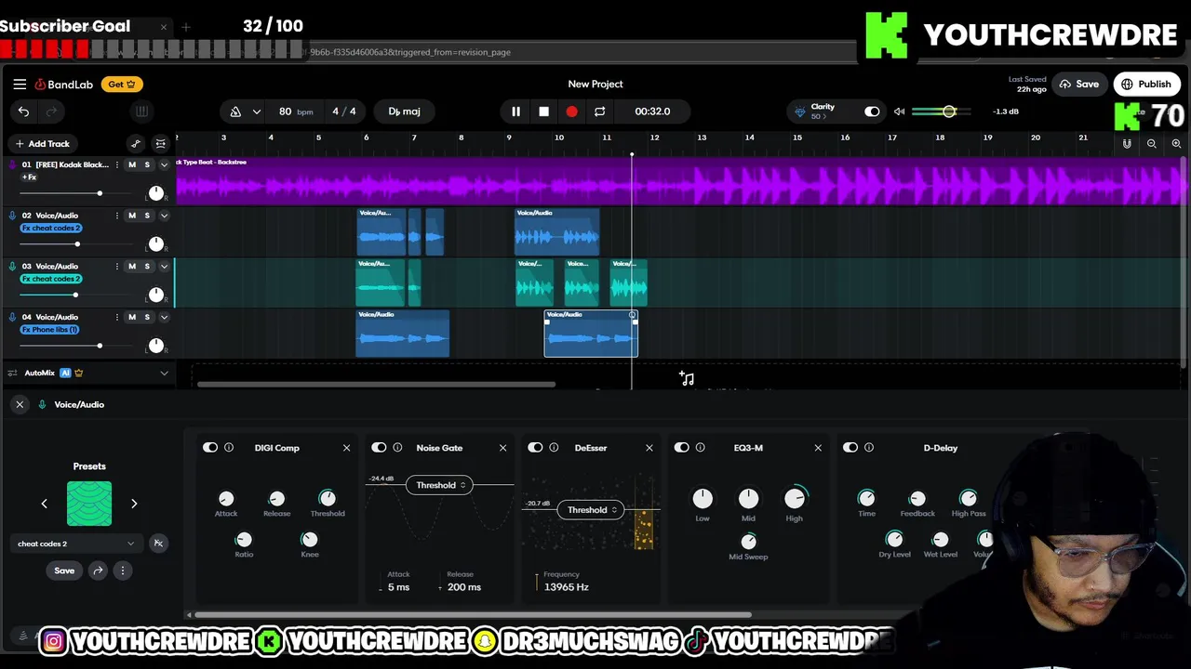The width and height of the screenshot is (1191, 669).
Task: Click the master volume speaker icon
Action: tap(899, 111)
